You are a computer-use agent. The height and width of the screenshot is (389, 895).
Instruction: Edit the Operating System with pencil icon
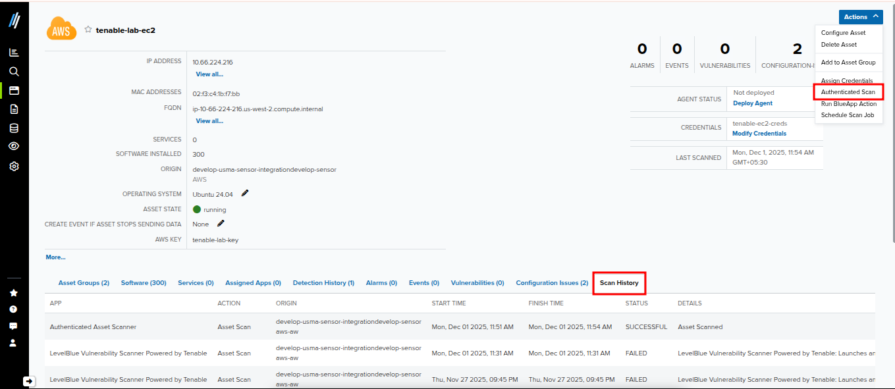point(245,194)
